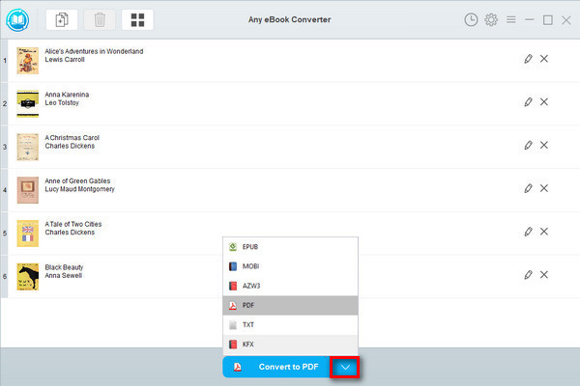
Task: Click the title 'Anna Karenina'
Action: (x=67, y=95)
